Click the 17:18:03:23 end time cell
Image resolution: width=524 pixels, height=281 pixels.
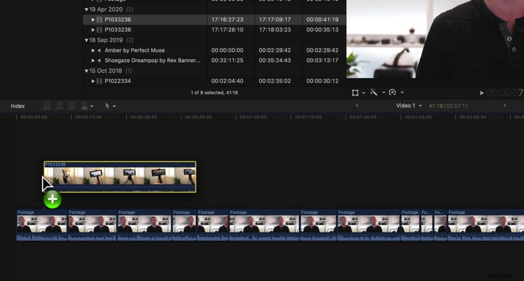coord(275,30)
